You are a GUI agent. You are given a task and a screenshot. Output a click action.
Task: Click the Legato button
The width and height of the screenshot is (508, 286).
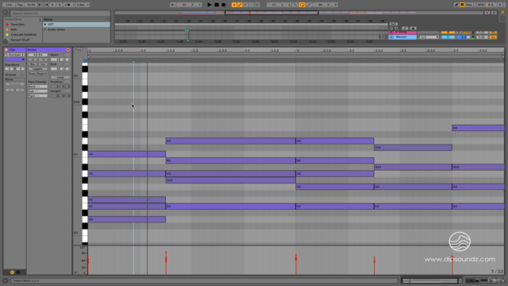click(37, 69)
